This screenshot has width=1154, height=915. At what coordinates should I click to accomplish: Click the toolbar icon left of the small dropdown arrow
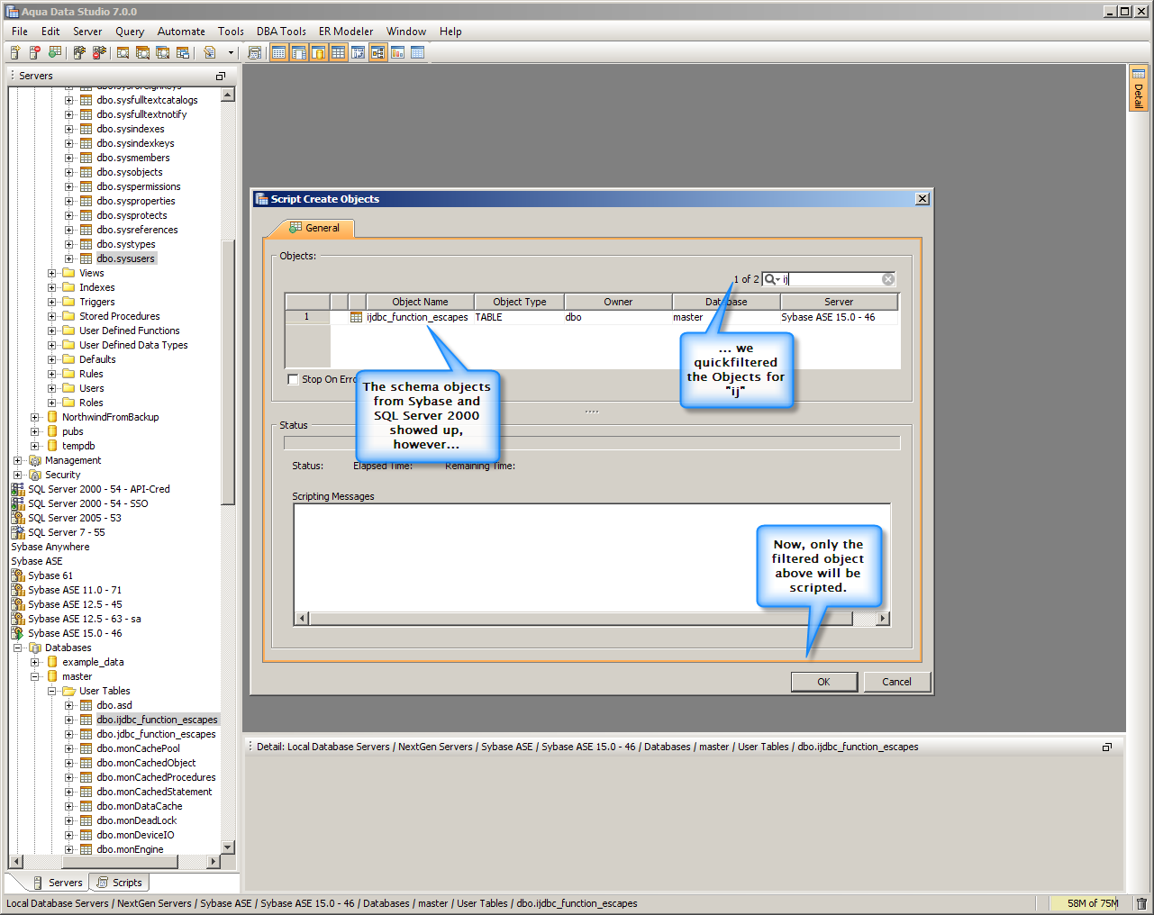[210, 53]
